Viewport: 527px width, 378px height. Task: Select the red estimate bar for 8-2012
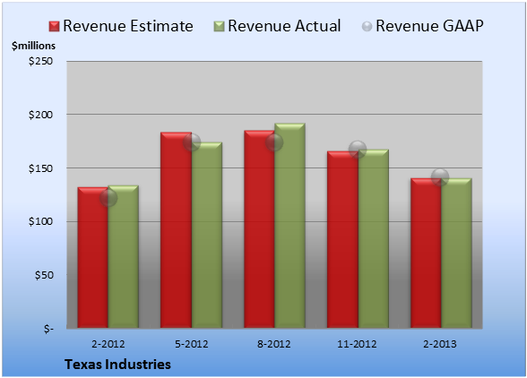(x=259, y=228)
